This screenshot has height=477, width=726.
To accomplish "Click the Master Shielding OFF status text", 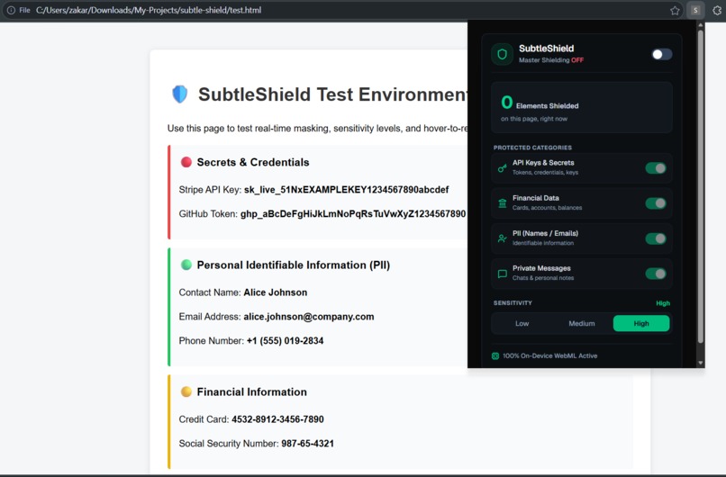I will pyautogui.click(x=551, y=60).
